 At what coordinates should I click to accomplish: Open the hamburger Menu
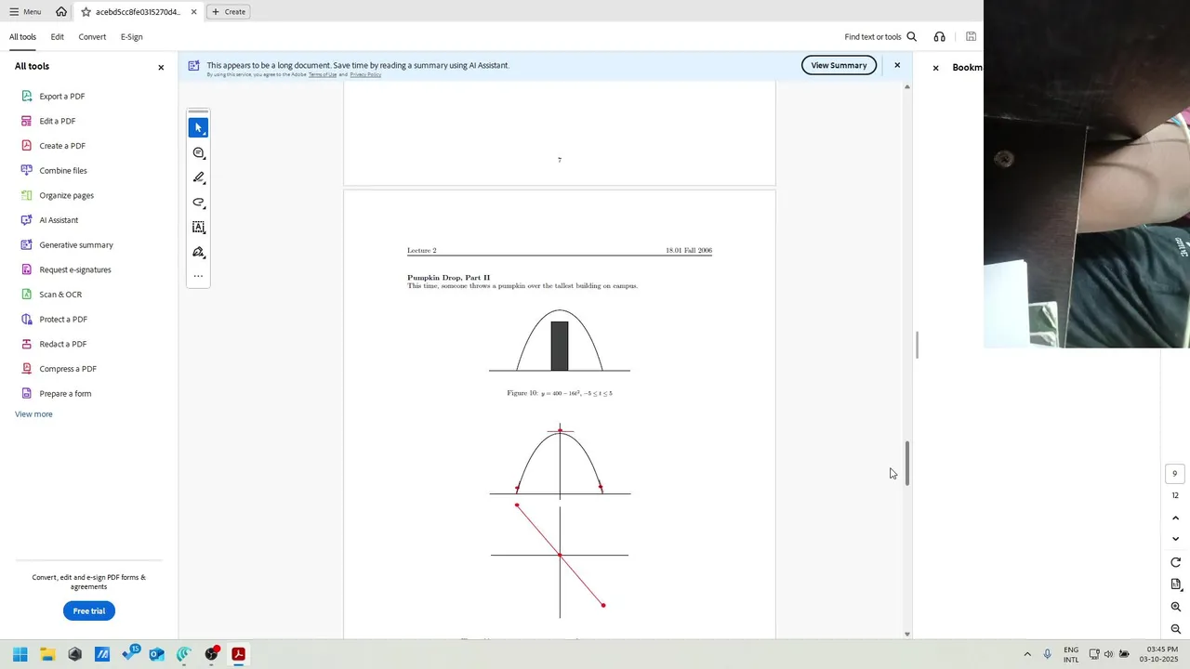25,12
